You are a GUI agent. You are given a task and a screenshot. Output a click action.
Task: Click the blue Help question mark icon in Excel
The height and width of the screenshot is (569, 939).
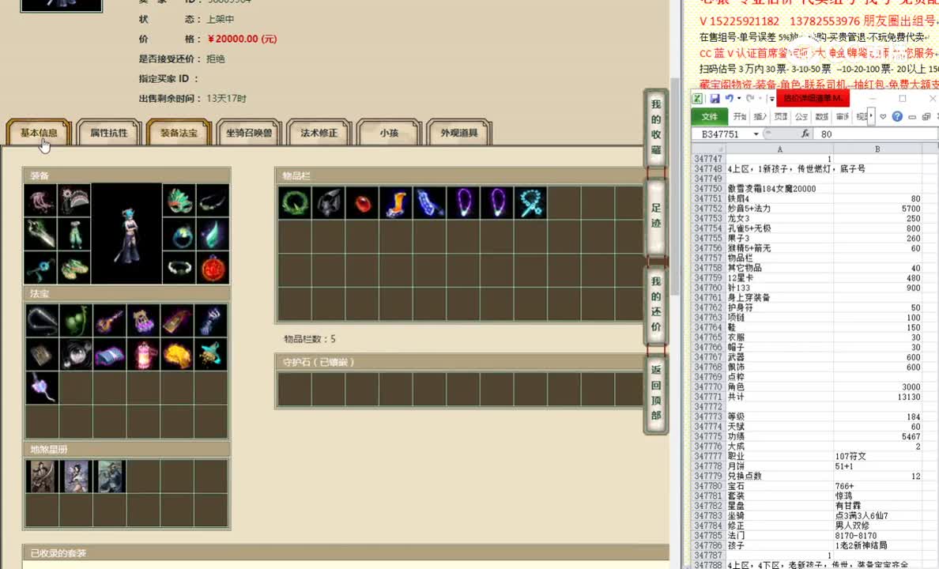tap(897, 116)
